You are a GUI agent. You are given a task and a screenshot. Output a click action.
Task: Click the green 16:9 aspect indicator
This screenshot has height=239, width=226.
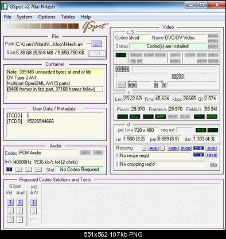tap(213, 130)
